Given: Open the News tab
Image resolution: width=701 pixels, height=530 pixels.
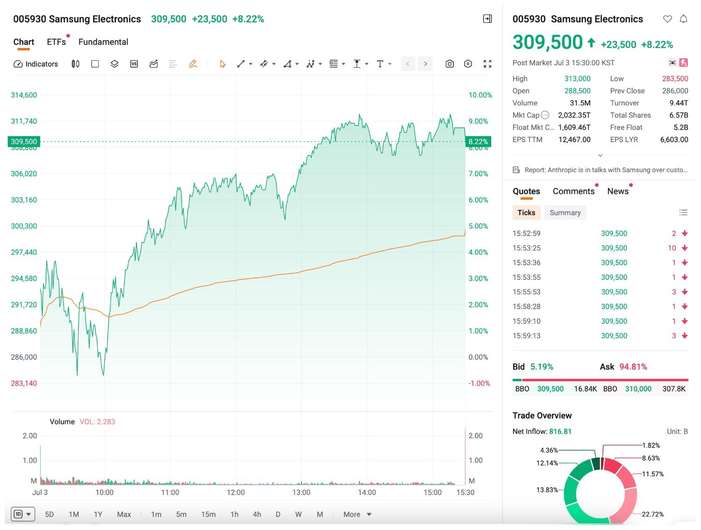Looking at the screenshot, I should point(618,191).
